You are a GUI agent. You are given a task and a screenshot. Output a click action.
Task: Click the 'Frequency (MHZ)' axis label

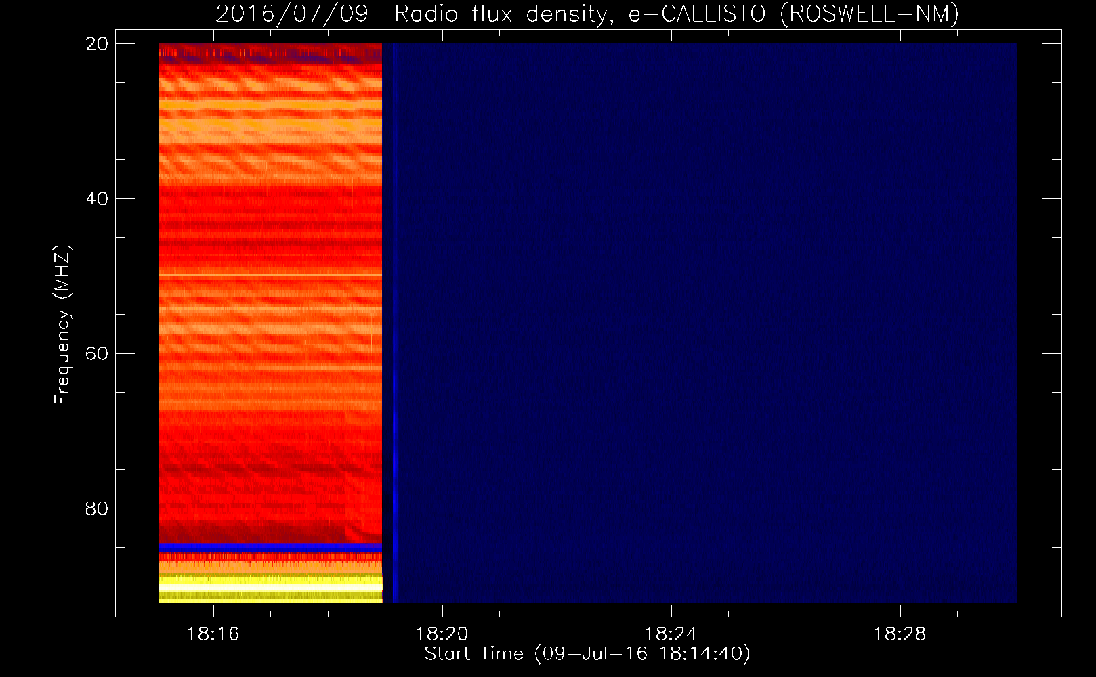pyautogui.click(x=62, y=325)
